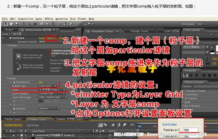Select the Selection arrow tool

(6, 24)
